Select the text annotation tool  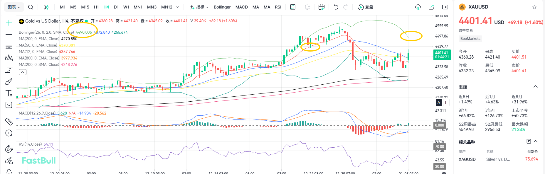[x=9, y=93]
